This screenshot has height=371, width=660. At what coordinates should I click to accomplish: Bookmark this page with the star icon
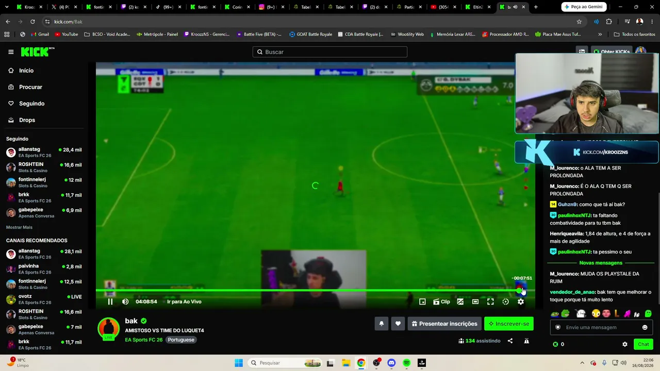579,22
